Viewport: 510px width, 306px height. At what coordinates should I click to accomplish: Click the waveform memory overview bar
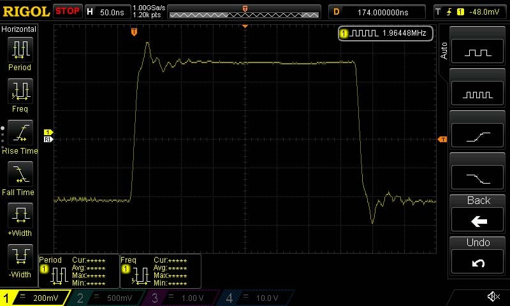[244, 12]
